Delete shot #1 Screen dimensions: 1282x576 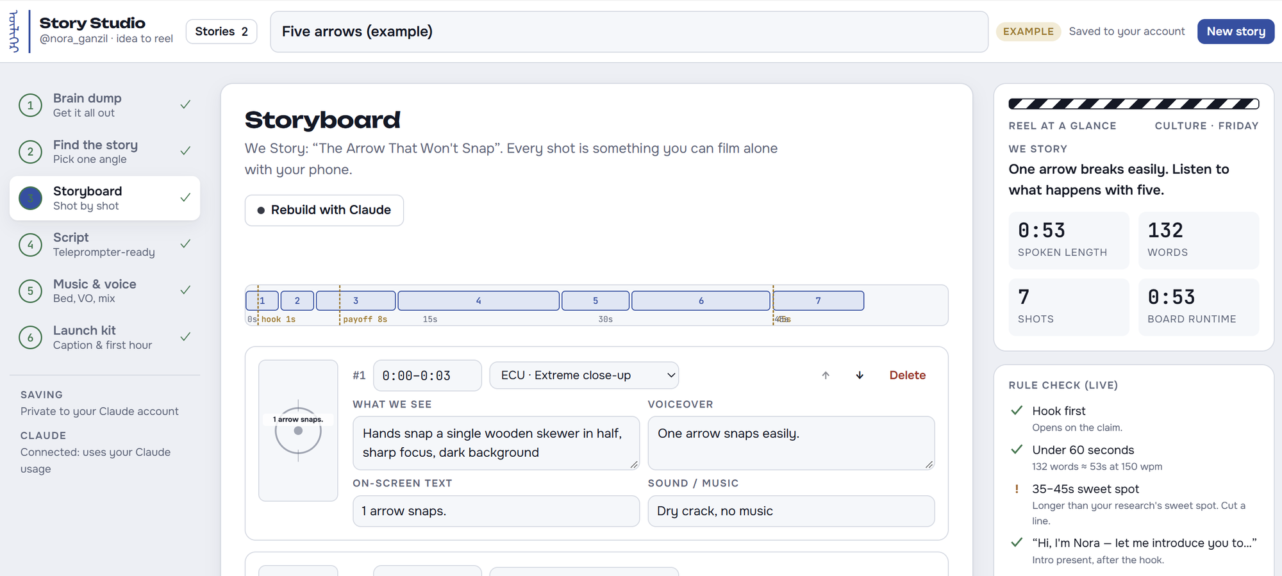[x=907, y=375]
